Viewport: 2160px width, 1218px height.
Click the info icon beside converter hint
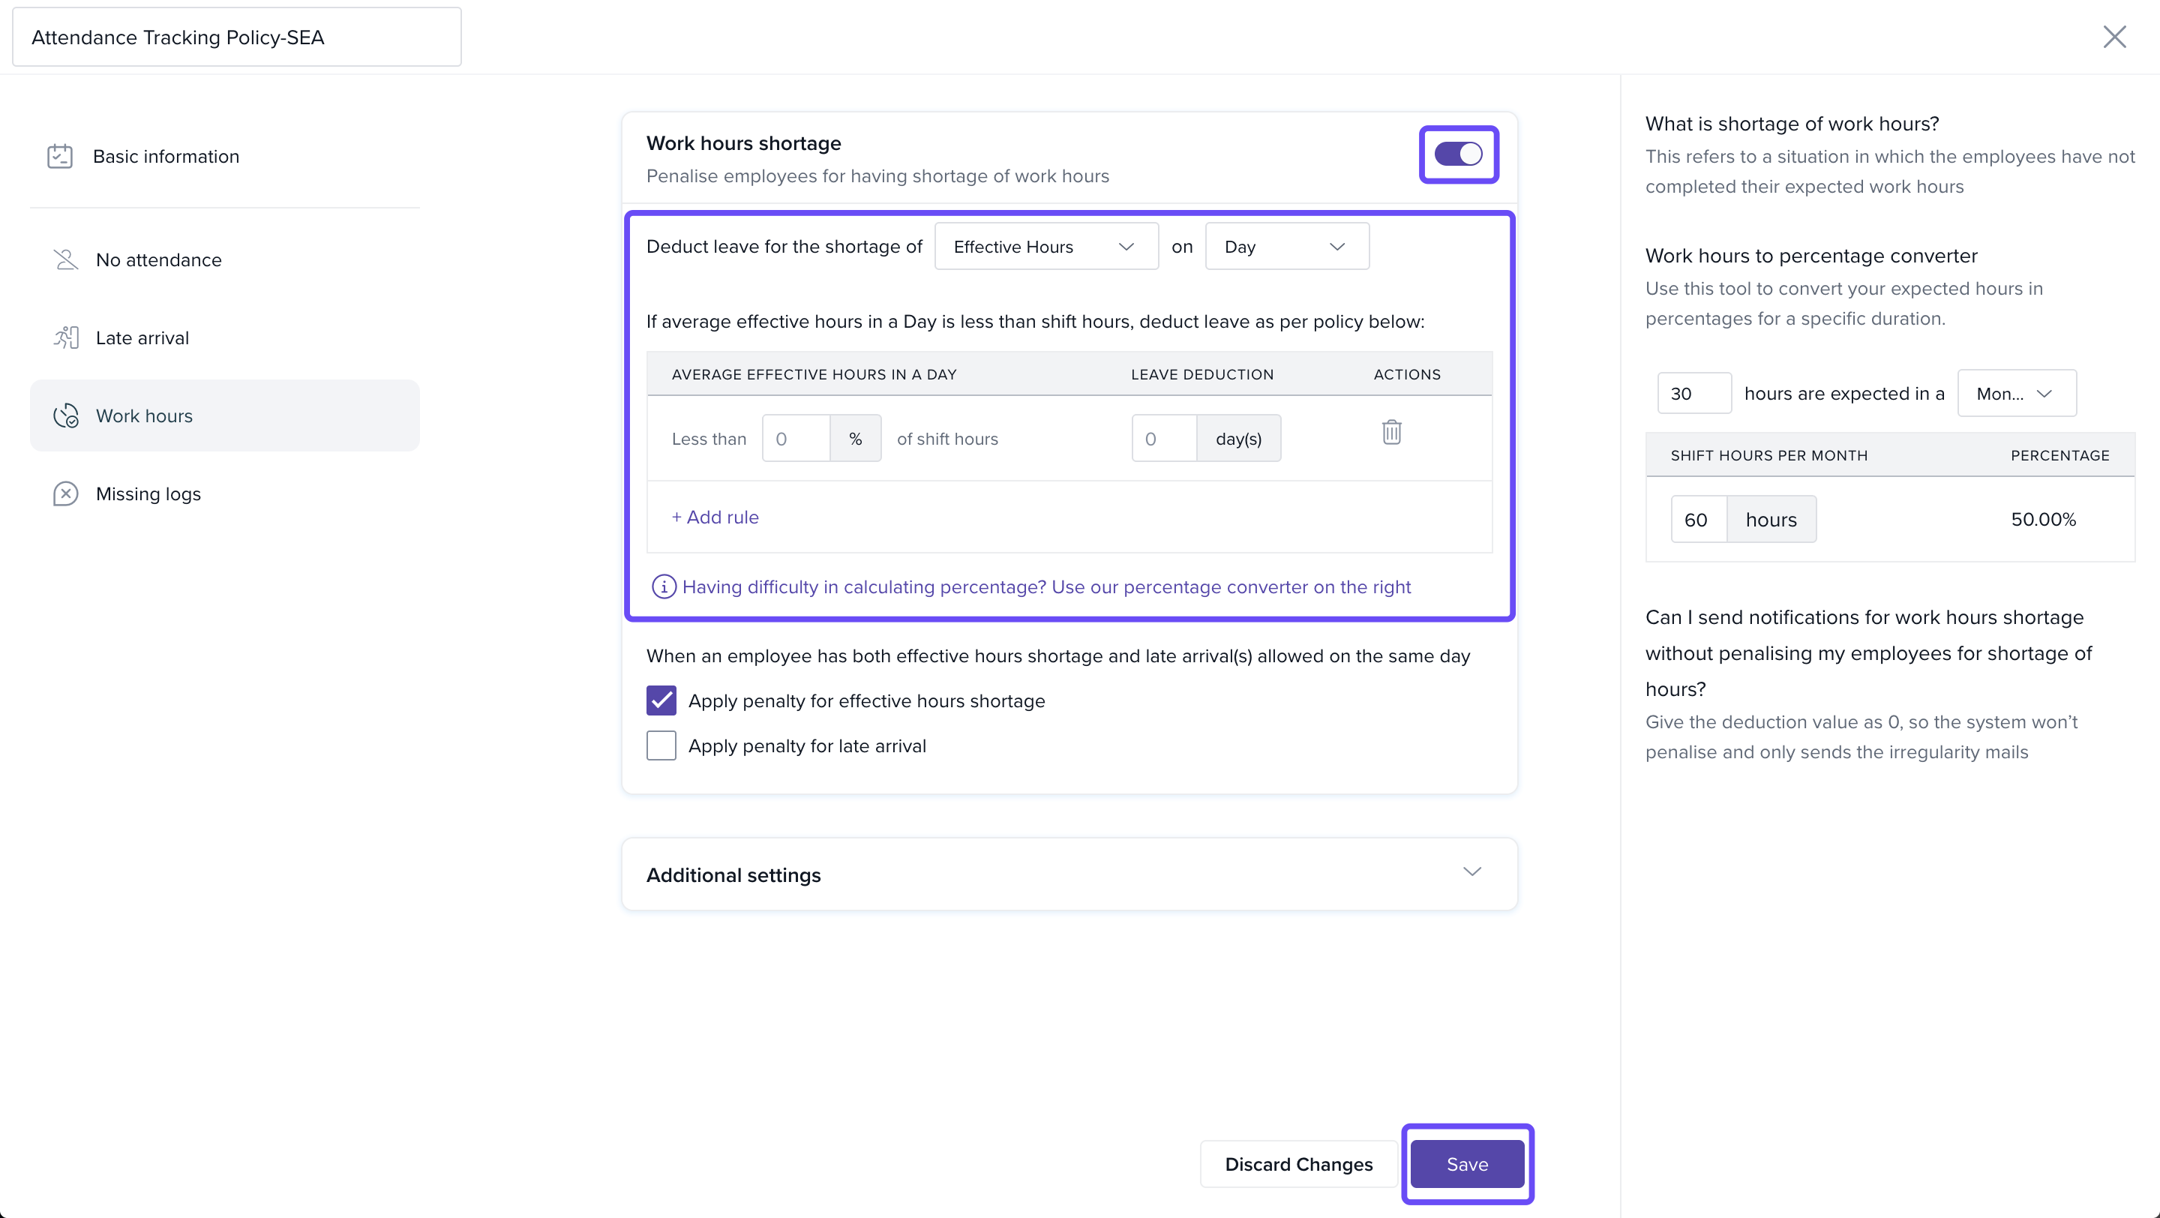(663, 586)
